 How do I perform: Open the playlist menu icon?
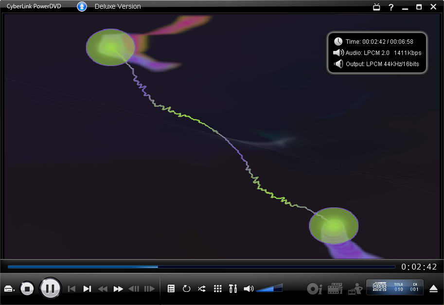[x=171, y=288]
